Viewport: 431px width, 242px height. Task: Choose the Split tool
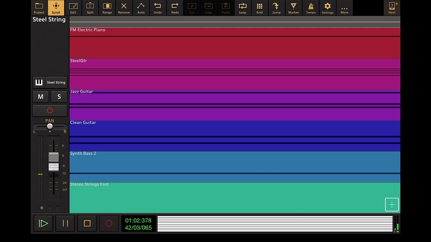tap(90, 8)
